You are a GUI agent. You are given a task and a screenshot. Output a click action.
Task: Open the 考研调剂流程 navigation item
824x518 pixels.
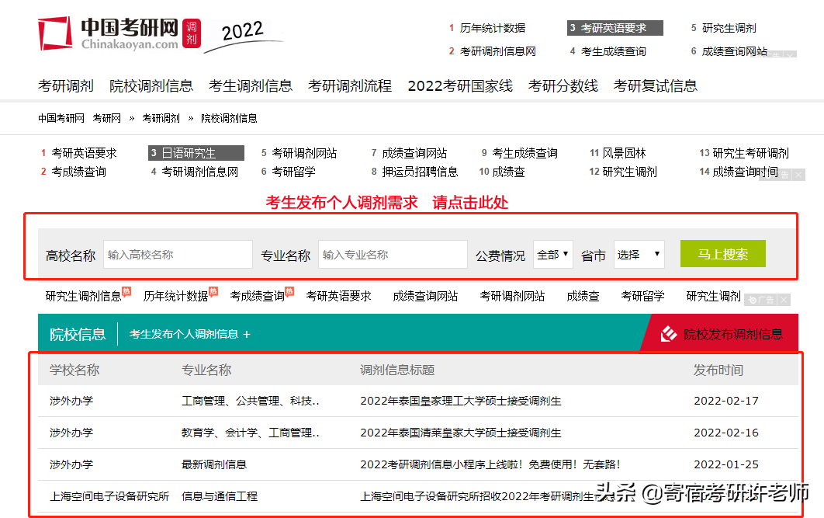(350, 85)
